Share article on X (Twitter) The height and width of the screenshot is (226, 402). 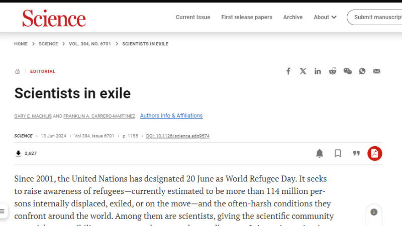[303, 71]
